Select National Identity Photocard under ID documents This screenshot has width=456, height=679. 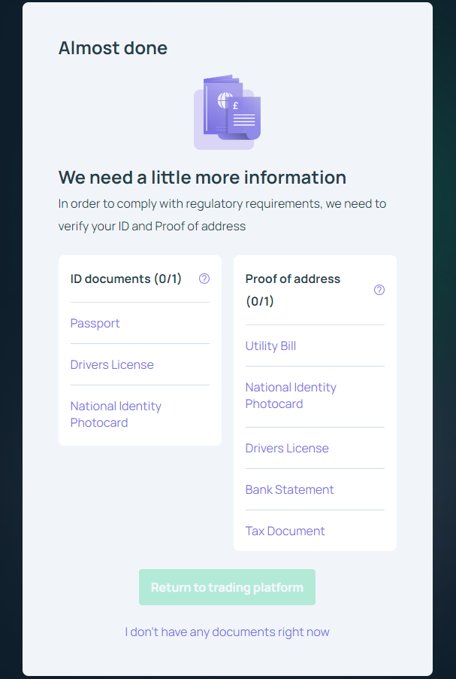(116, 415)
